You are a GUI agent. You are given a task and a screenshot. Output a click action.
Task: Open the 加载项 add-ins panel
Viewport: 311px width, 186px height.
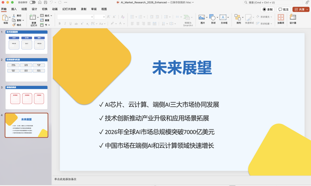(281, 18)
